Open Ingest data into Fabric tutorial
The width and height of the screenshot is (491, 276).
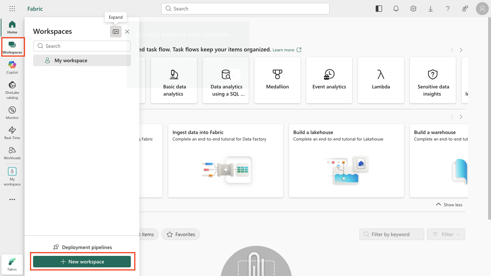[226, 161]
